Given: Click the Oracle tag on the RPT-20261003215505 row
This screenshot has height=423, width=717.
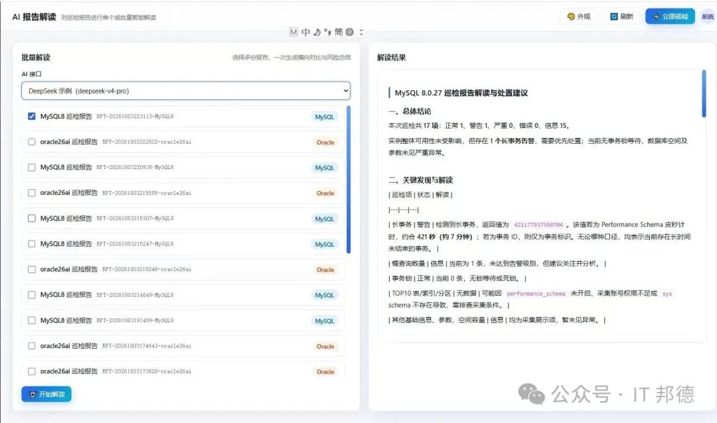Looking at the screenshot, I should pos(325,193).
